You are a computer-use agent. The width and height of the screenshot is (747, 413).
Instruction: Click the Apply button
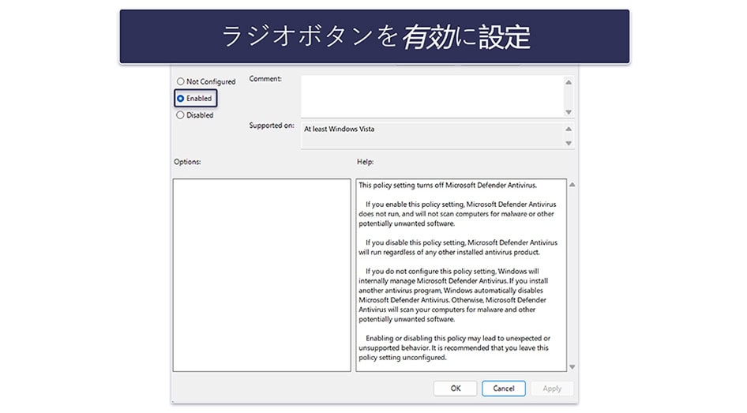(552, 389)
